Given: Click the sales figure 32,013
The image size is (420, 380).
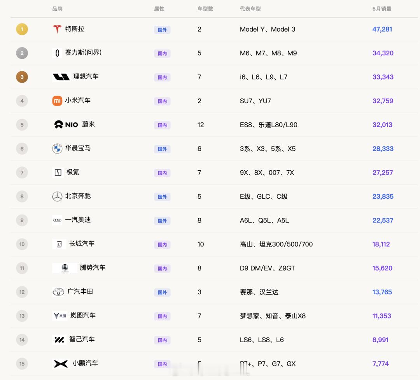Looking at the screenshot, I should tap(382, 125).
